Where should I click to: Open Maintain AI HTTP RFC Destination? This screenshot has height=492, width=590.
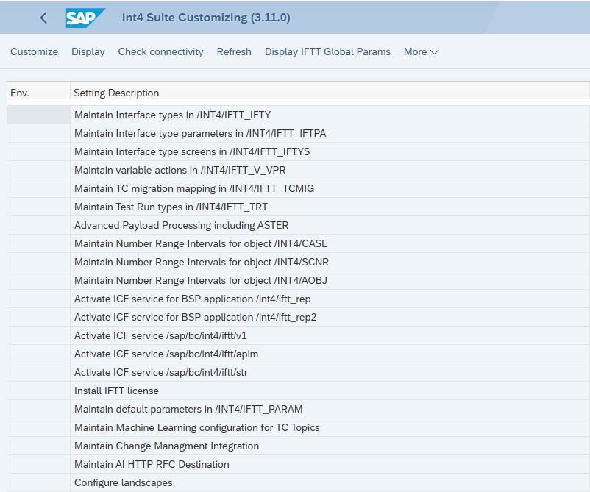(152, 464)
